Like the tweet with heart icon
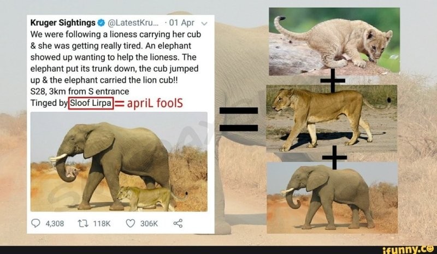437x254 pixels. click(131, 223)
